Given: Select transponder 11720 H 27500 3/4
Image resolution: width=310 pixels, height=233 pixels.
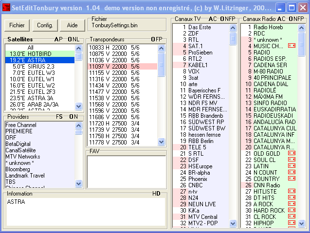Looking at the screenshot, I should [x=123, y=124].
